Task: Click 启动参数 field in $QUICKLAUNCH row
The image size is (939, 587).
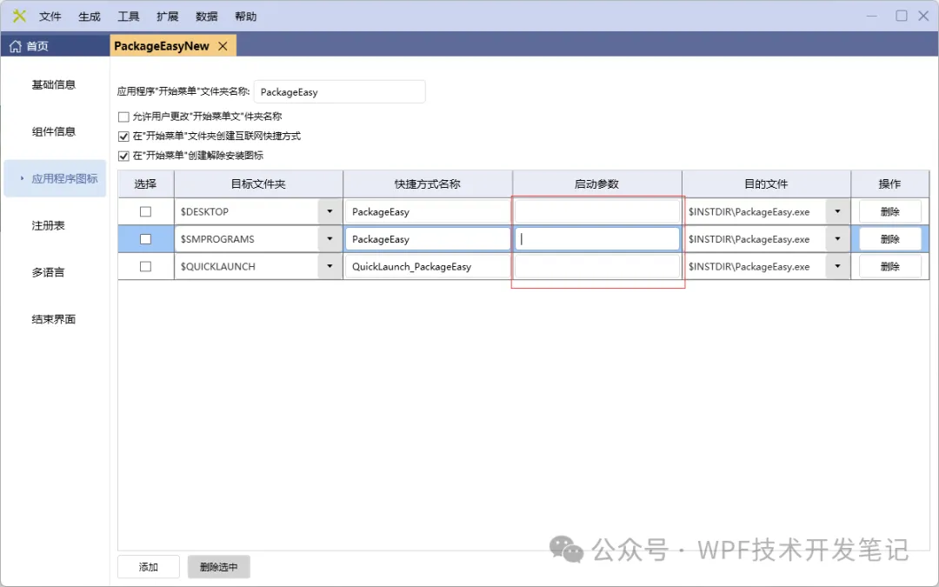Action: click(597, 267)
